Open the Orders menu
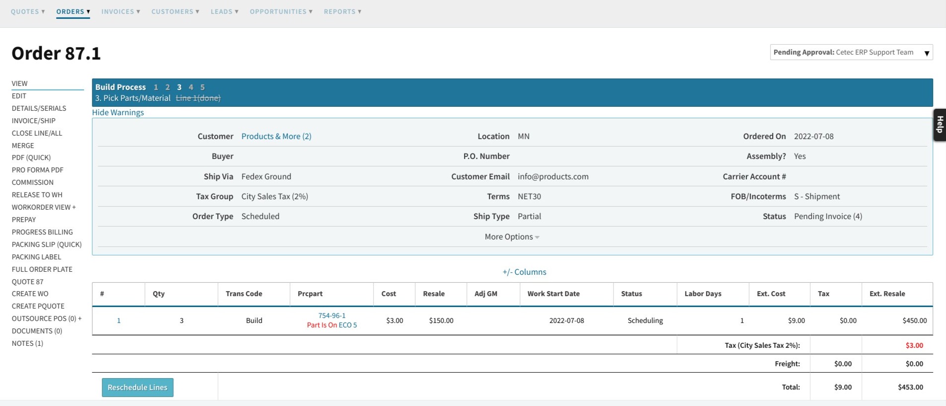The height and width of the screenshot is (406, 946). pyautogui.click(x=73, y=11)
